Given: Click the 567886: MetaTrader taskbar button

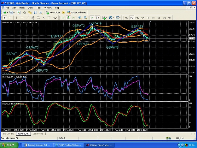Looking at the screenshot, I should (99, 145).
